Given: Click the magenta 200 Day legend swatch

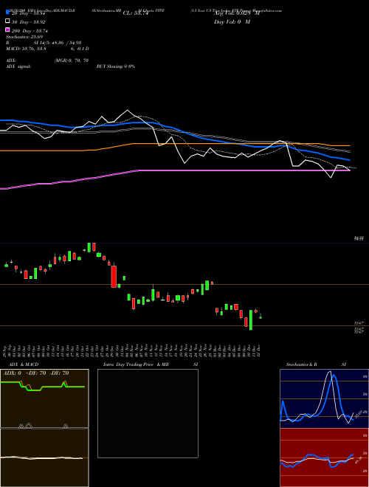Looking at the screenshot, I should coord(7,30).
